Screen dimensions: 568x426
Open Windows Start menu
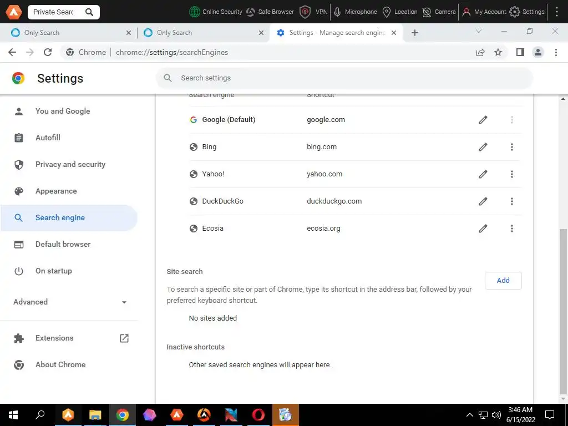tap(13, 415)
